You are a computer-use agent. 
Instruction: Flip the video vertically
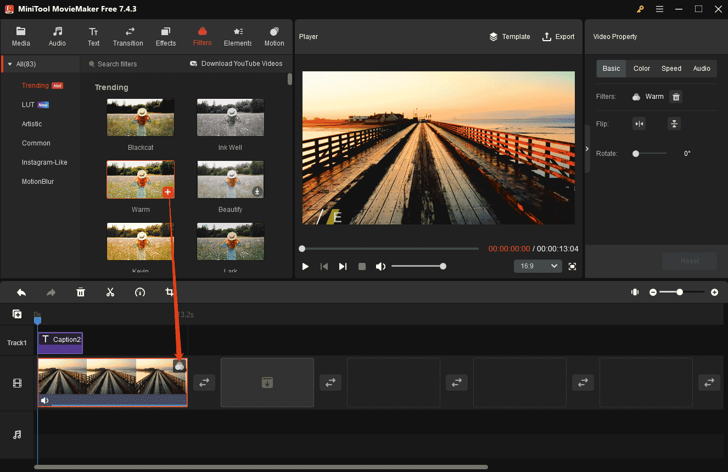pyautogui.click(x=674, y=124)
